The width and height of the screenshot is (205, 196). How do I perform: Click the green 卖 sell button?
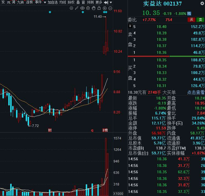[200, 20]
